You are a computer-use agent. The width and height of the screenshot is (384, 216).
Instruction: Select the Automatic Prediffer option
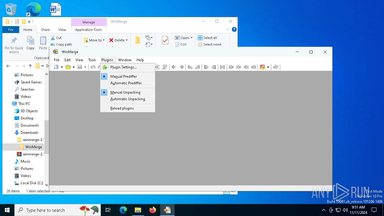[128, 83]
